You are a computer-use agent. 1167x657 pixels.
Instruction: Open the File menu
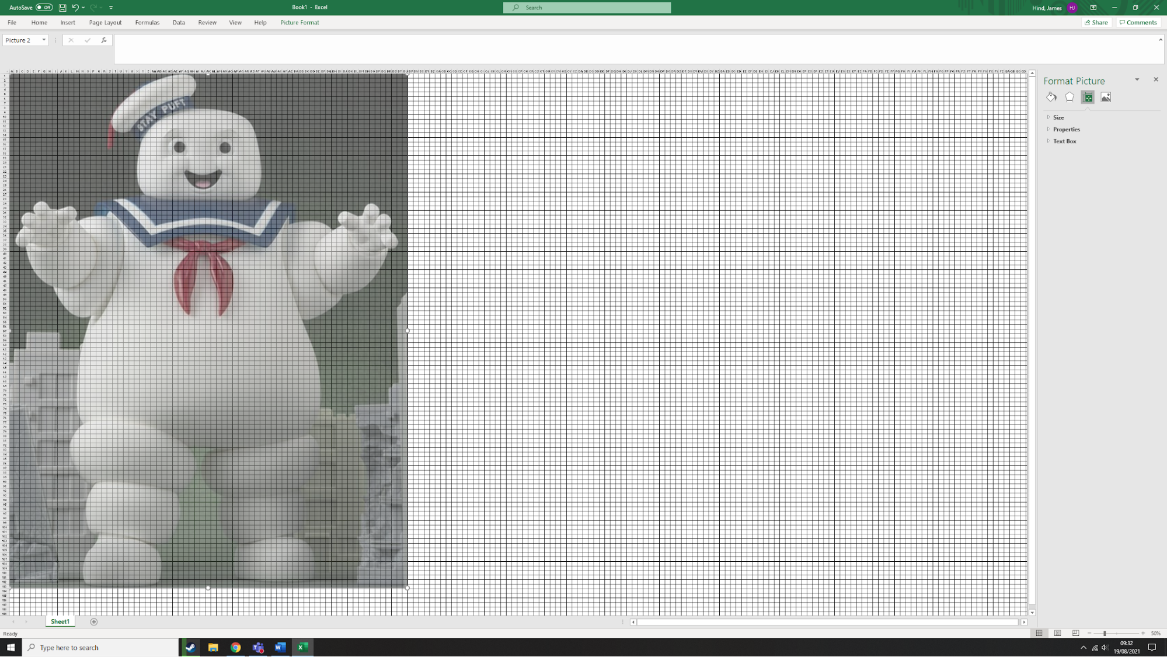[12, 22]
